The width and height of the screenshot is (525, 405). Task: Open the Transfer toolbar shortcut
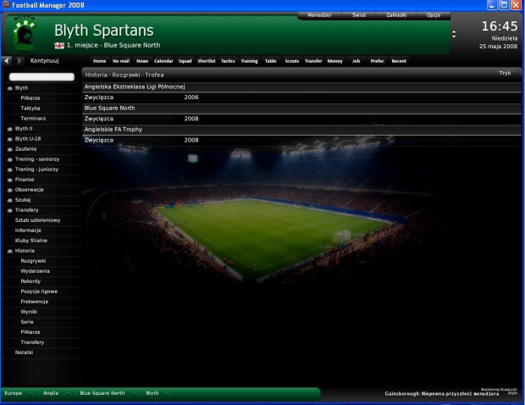click(x=313, y=61)
